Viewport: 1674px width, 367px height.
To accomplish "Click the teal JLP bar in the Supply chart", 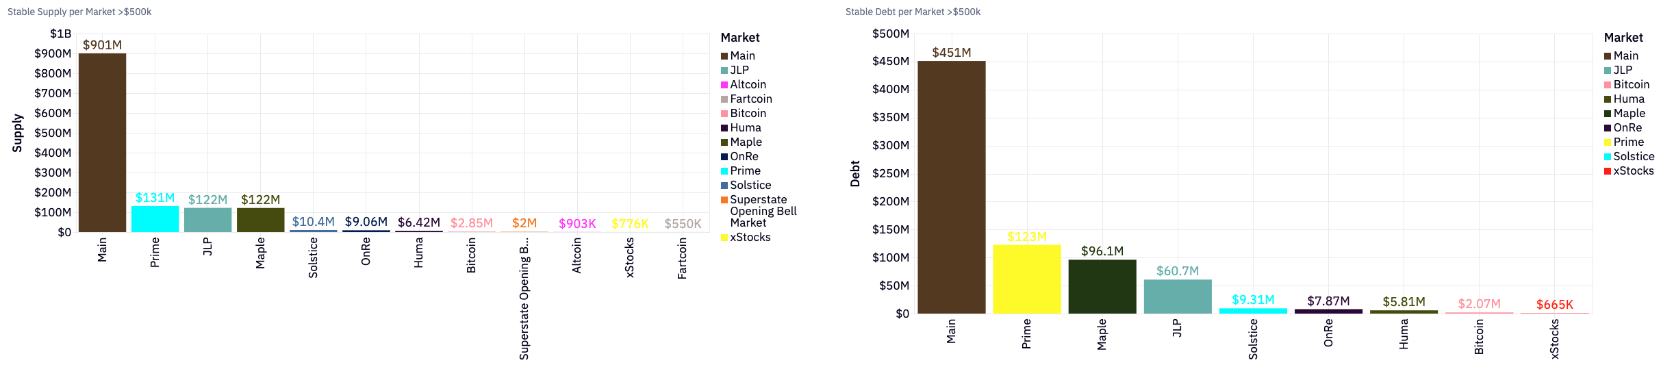I will pyautogui.click(x=207, y=220).
